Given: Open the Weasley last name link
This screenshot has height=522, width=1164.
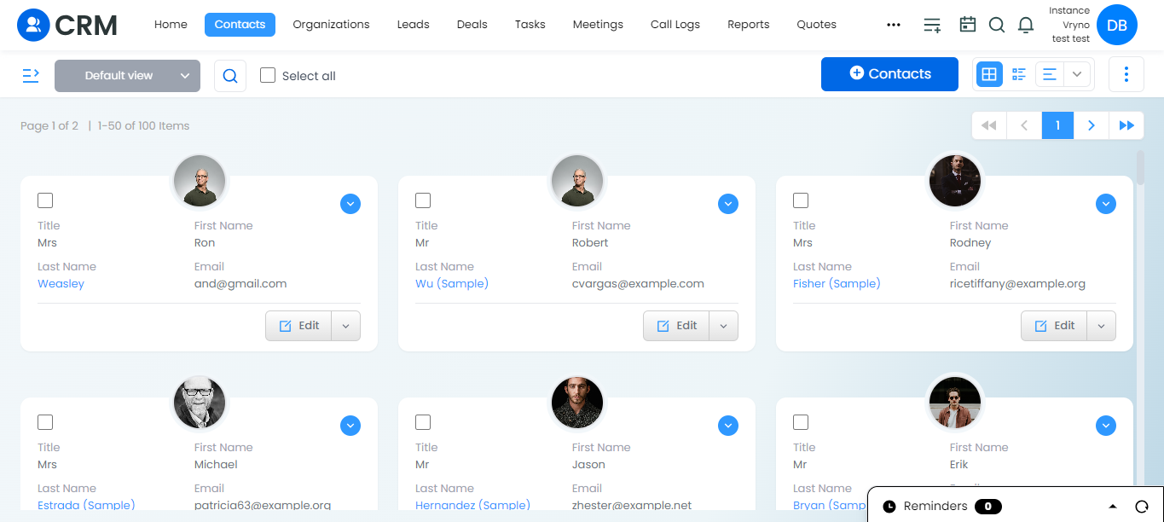Looking at the screenshot, I should 61,284.
